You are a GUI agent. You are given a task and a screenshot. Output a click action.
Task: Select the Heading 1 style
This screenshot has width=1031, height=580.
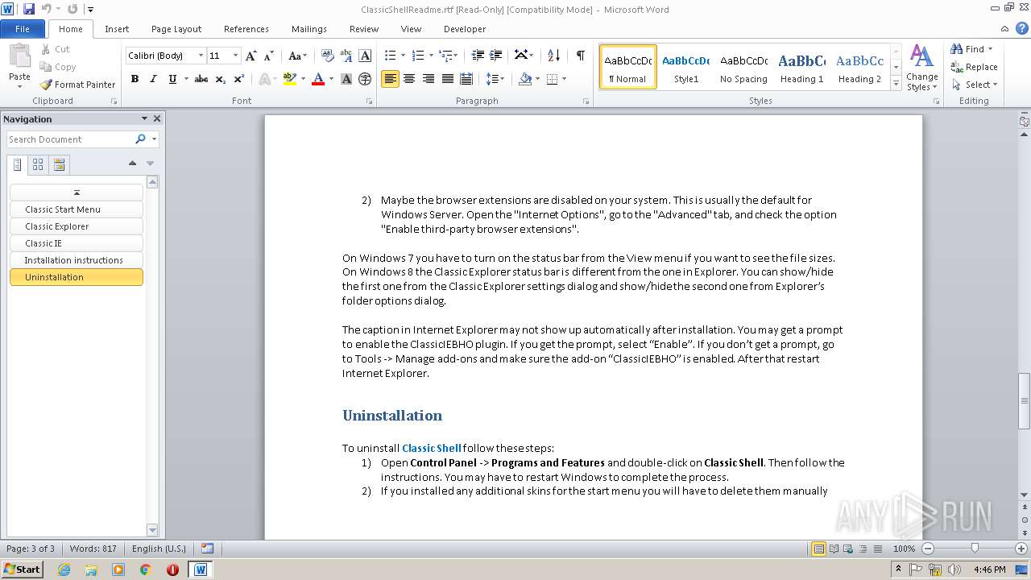pos(801,67)
